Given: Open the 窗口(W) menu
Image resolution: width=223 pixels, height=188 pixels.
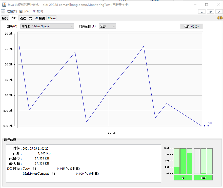Looking at the screenshot, I should (x=25, y=11).
